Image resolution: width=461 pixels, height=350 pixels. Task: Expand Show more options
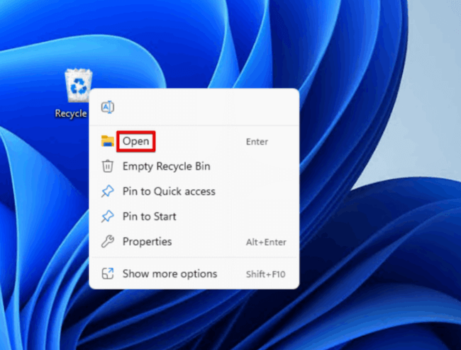[170, 273]
